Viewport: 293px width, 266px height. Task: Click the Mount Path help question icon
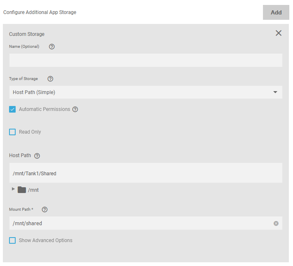point(45,210)
